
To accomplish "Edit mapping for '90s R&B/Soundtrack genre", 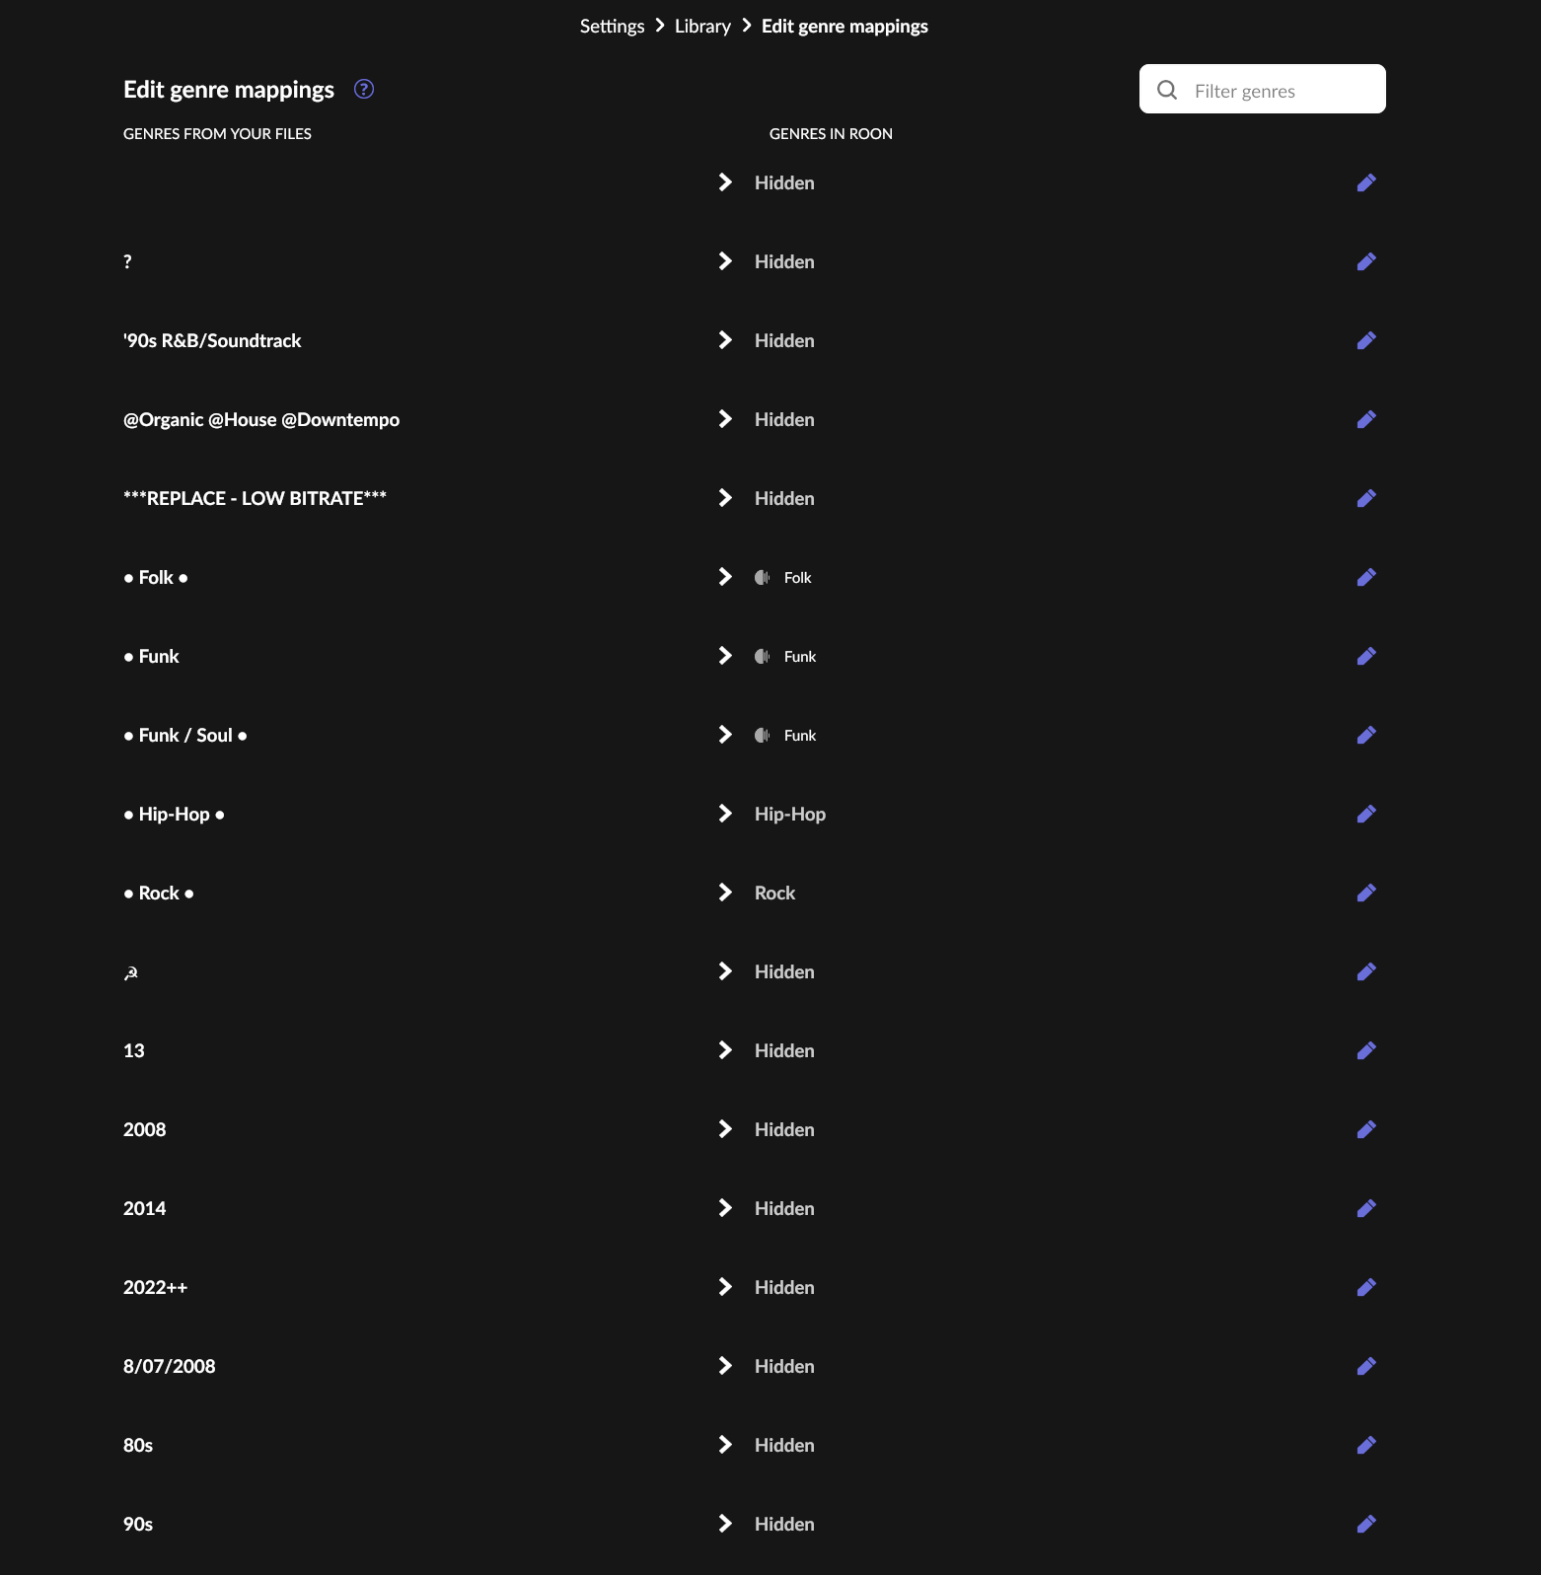I will [x=1365, y=341].
